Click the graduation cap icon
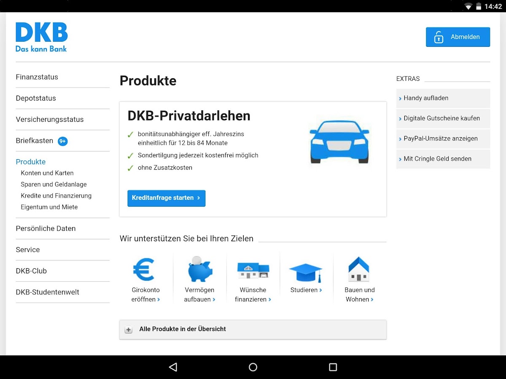This screenshot has width=506, height=379. tap(306, 272)
